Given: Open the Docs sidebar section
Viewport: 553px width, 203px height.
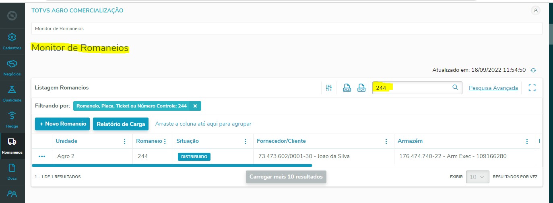Looking at the screenshot, I should point(12,172).
